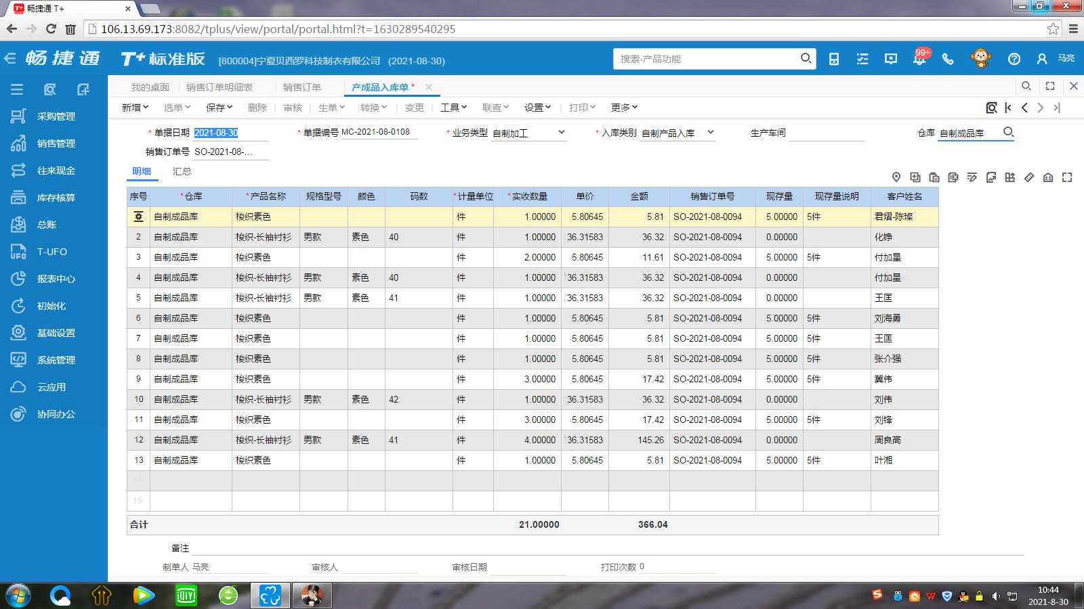Click the location pin icon above grid
The height and width of the screenshot is (609, 1084).
pos(896,177)
